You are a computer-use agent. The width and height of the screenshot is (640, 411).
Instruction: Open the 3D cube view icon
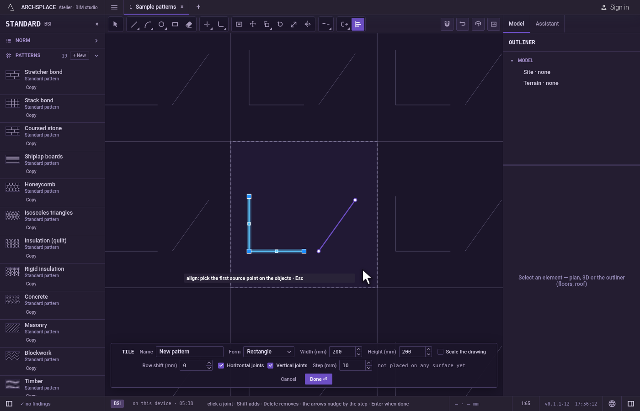pyautogui.click(x=478, y=24)
